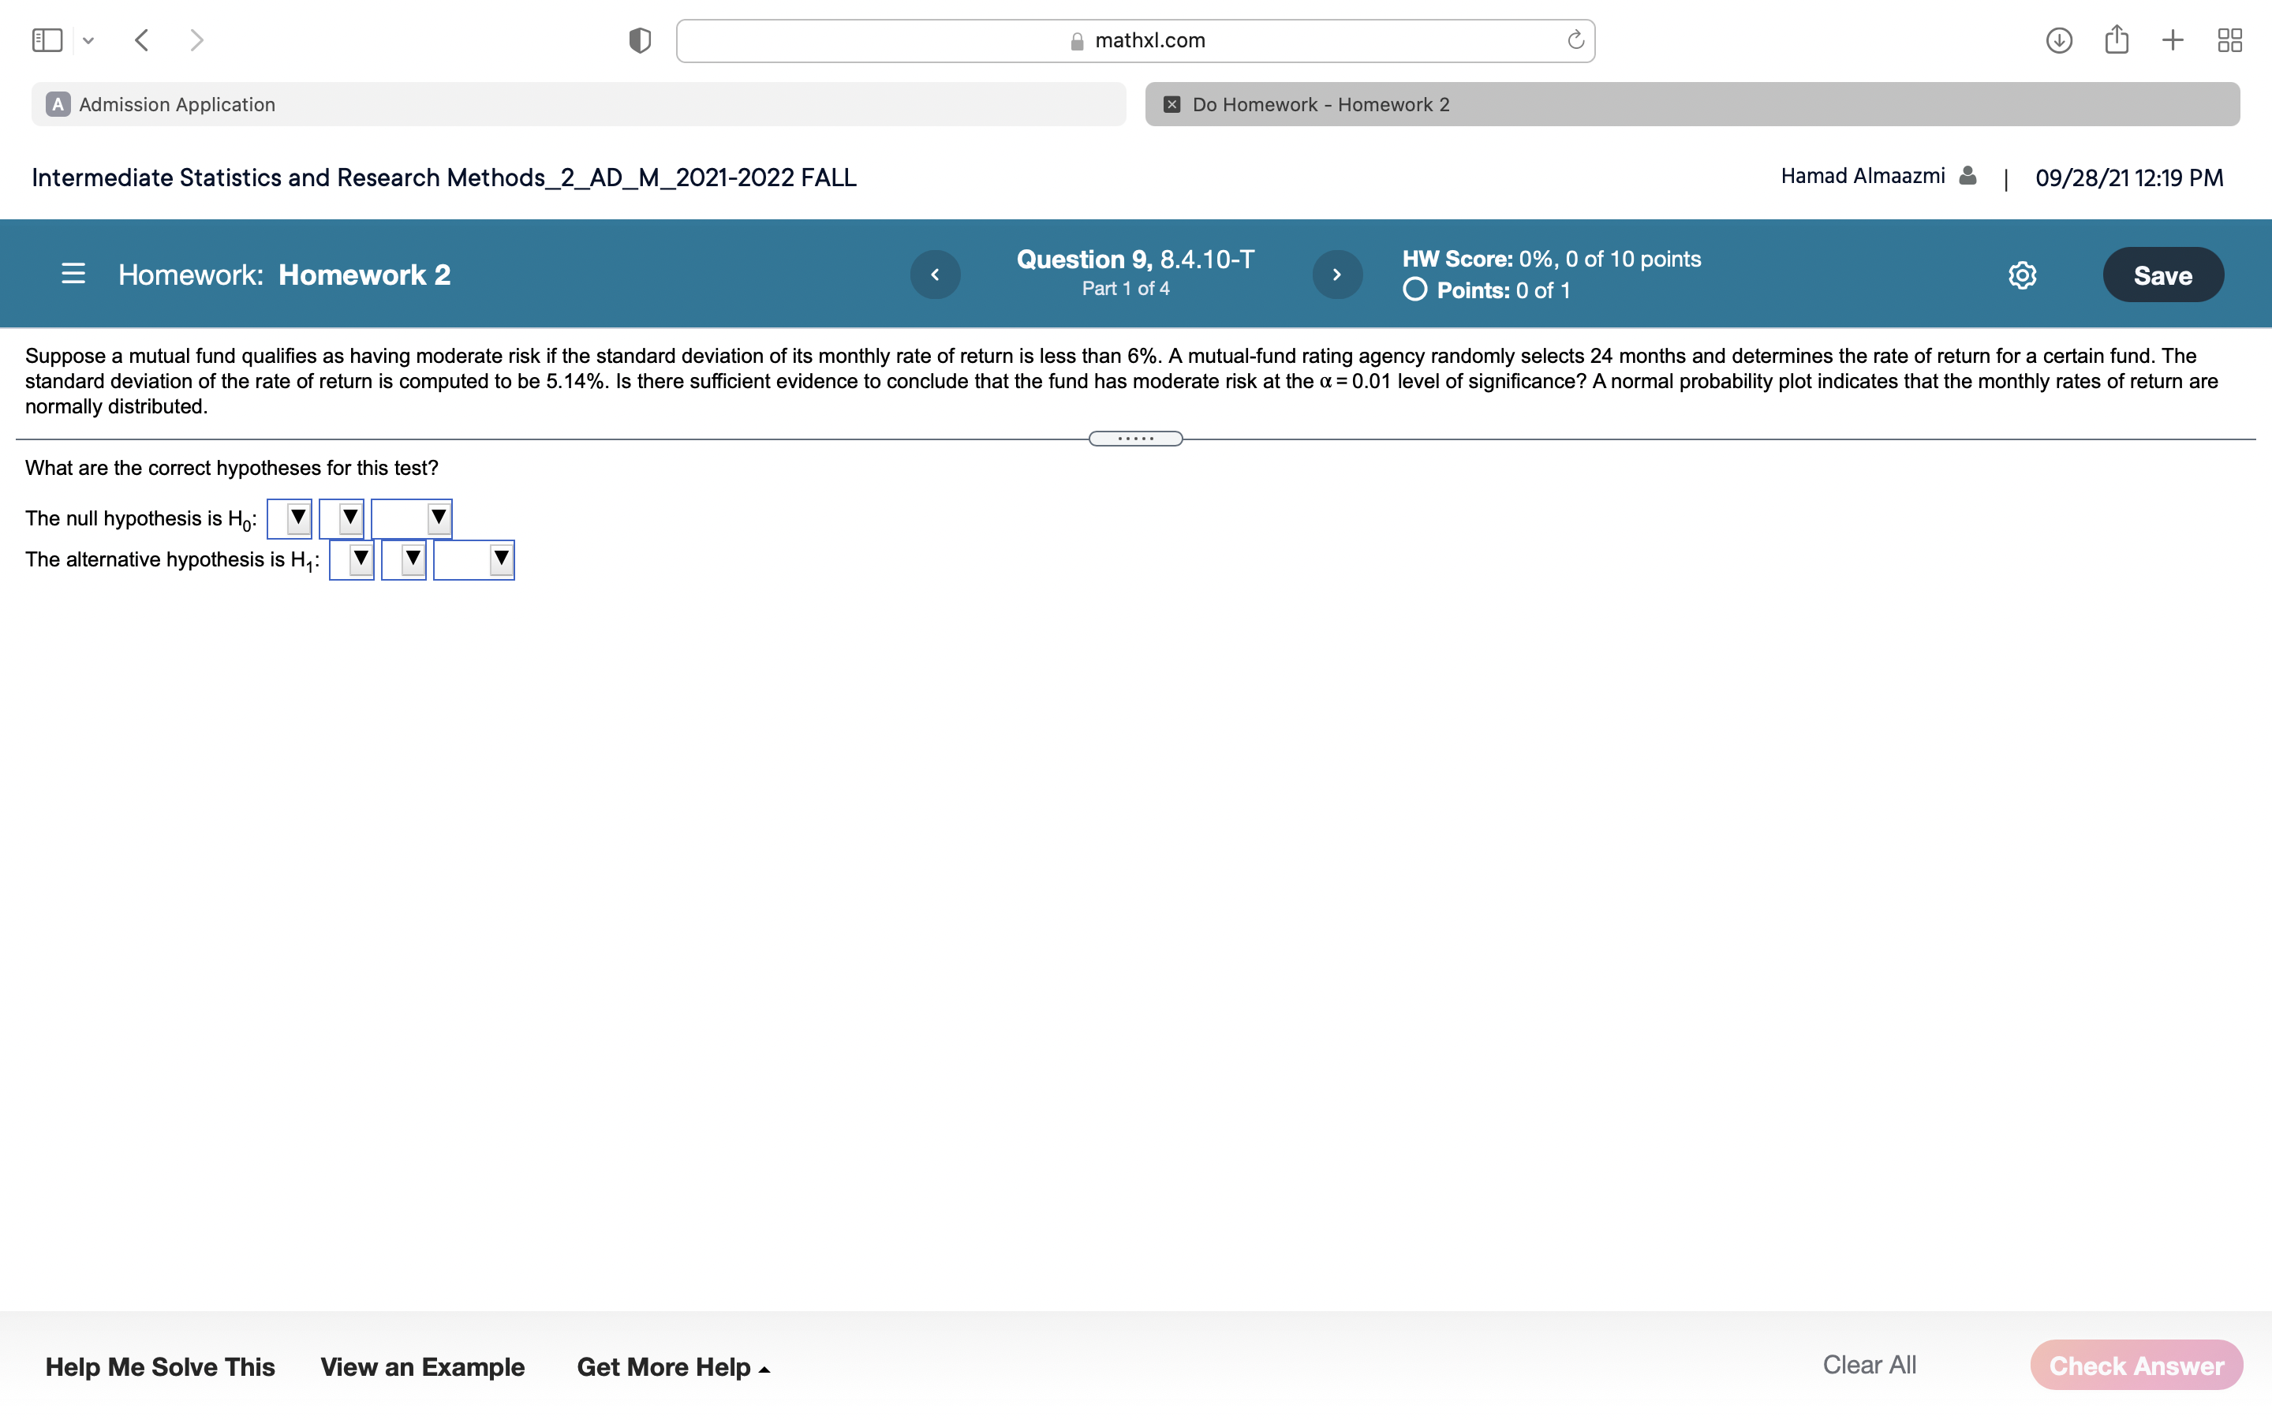Viewport: 2272px width, 1420px height.
Task: Open the settings gear icon
Action: click(x=2022, y=275)
